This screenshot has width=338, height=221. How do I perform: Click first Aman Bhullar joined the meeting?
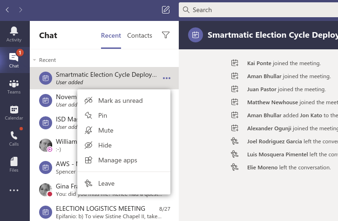[x=289, y=76]
